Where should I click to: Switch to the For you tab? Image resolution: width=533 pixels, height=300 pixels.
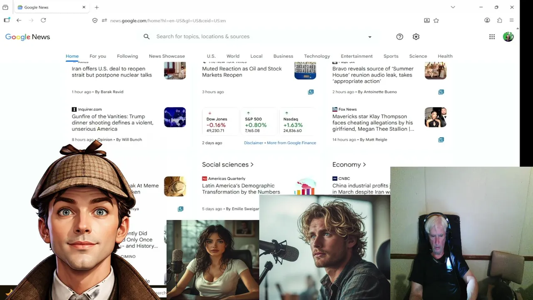click(x=98, y=56)
